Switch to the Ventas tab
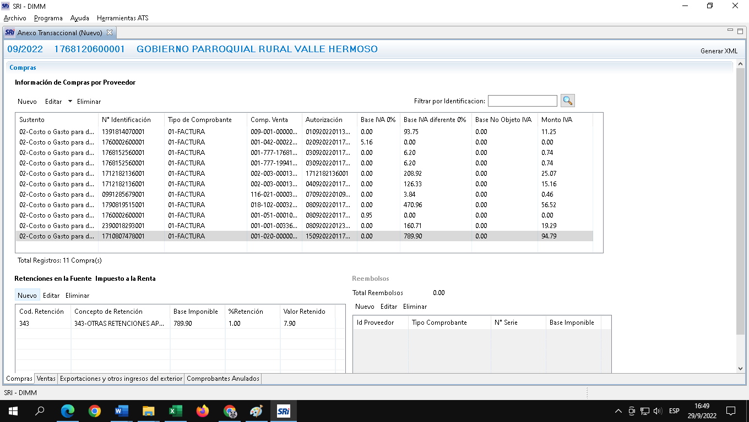The width and height of the screenshot is (749, 422). [46, 379]
